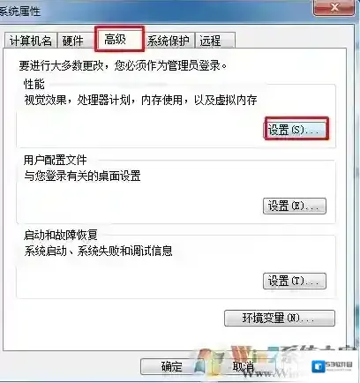Open 环境变量(N) environment variables
Image resolution: width=360 pixels, height=383 pixels.
coord(280,318)
